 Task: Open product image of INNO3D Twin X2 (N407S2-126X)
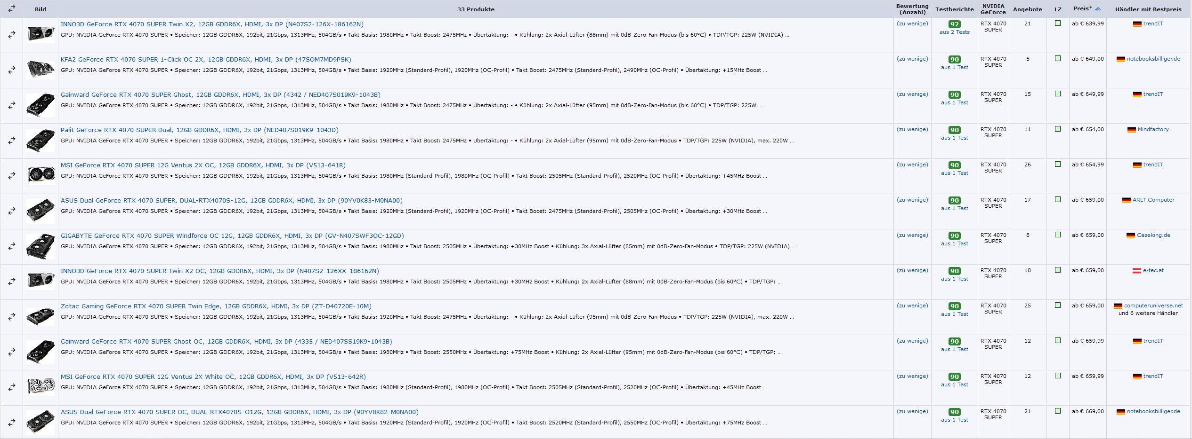(41, 34)
